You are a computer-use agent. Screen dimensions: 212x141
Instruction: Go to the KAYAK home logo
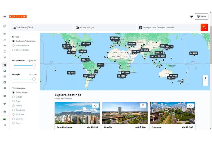click(x=18, y=16)
